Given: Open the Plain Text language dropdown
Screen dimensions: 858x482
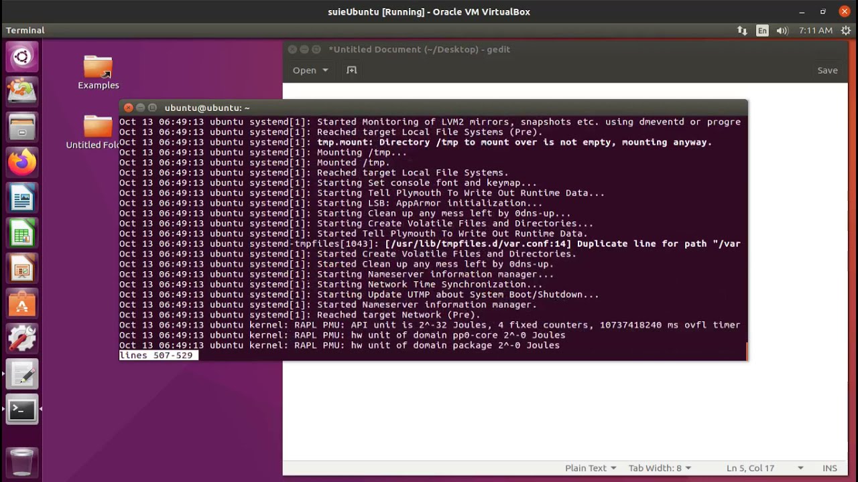Looking at the screenshot, I should [x=590, y=468].
